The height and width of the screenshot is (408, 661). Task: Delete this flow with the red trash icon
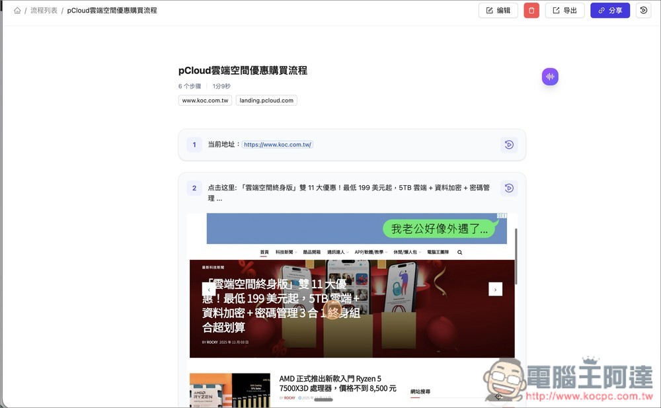click(531, 10)
